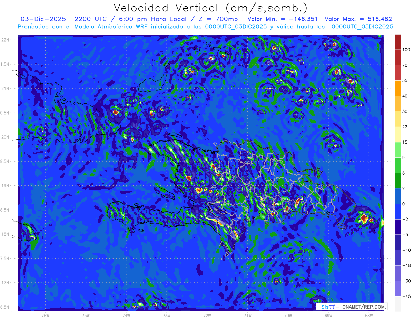Click the 'ONAMET/REP.DOM.' credit label
Screen dimensions: 414x320
364,307
